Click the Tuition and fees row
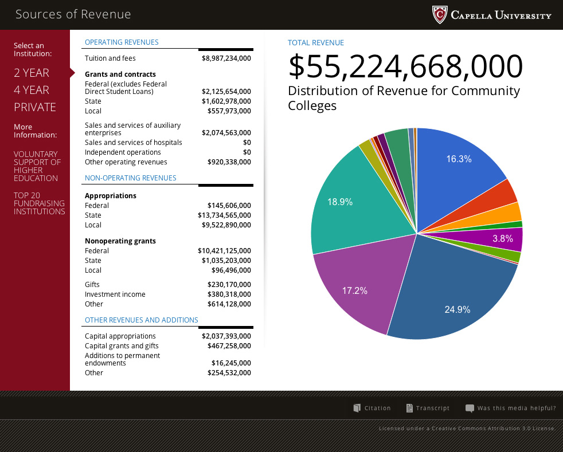Viewport: 563px width, 452px height. tap(167, 58)
